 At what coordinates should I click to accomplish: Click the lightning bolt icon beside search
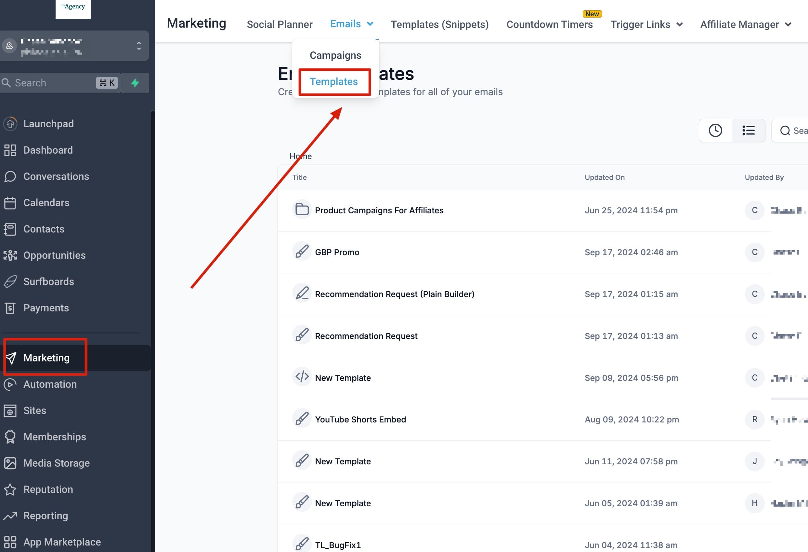(x=135, y=83)
